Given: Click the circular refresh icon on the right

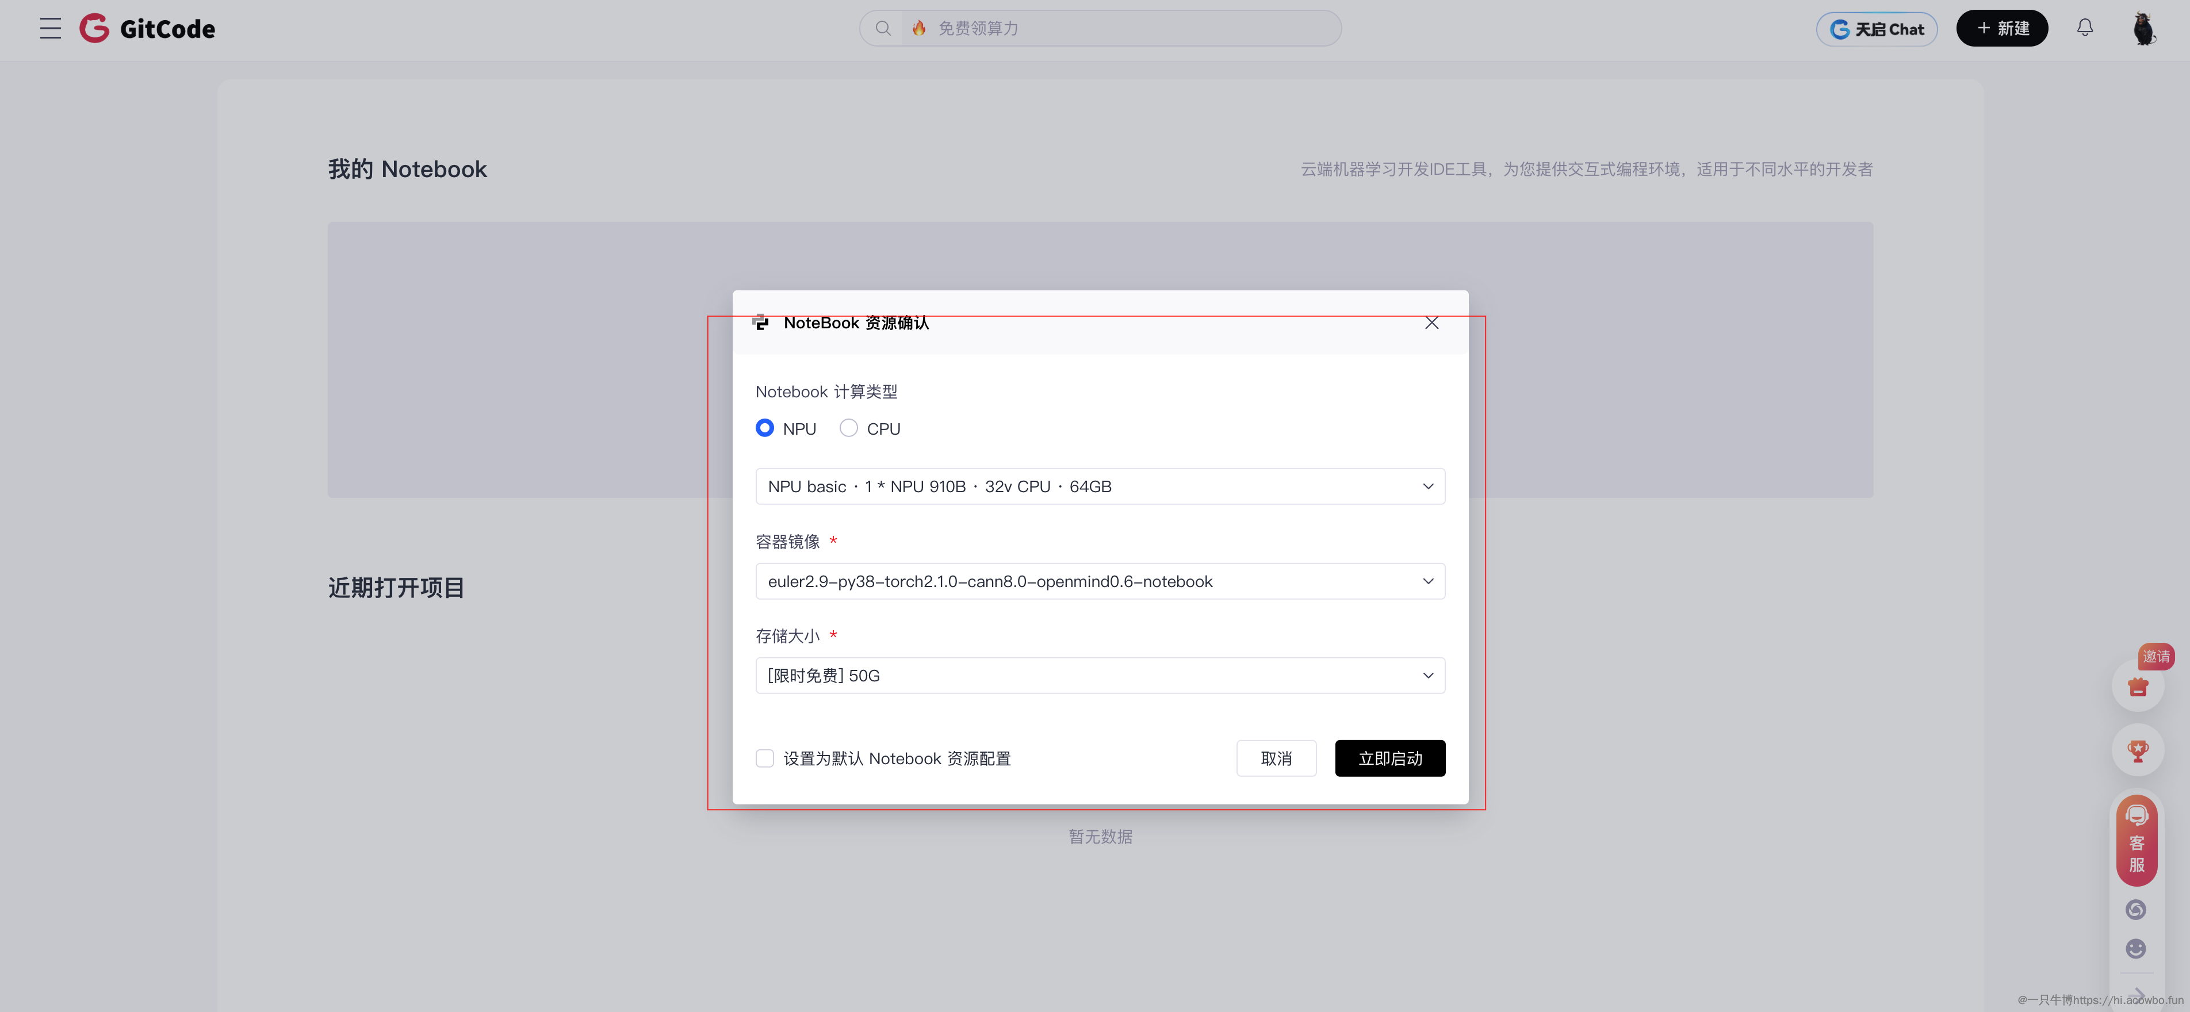Looking at the screenshot, I should click(2137, 908).
